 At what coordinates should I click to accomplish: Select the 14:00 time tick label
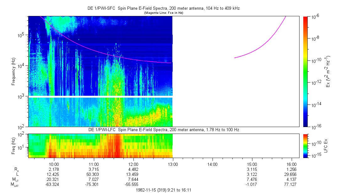pyautogui.click(x=213, y=164)
